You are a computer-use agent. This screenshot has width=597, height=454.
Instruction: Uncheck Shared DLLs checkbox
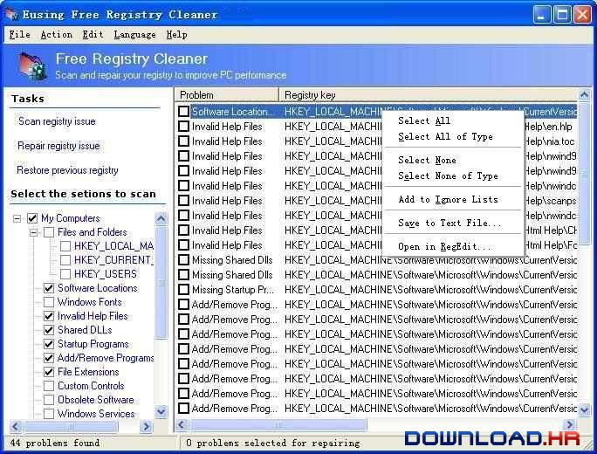pyautogui.click(x=49, y=330)
